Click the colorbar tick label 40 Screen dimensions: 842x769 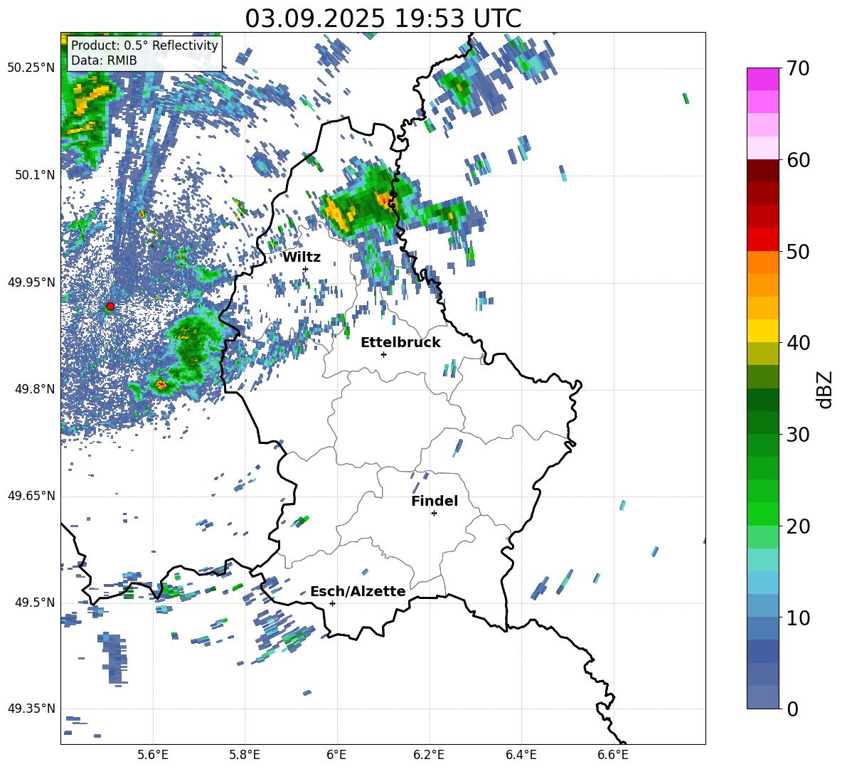click(x=798, y=343)
